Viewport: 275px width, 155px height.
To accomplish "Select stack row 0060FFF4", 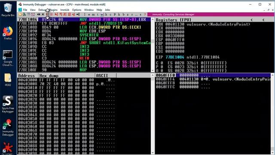I will 213,79.
